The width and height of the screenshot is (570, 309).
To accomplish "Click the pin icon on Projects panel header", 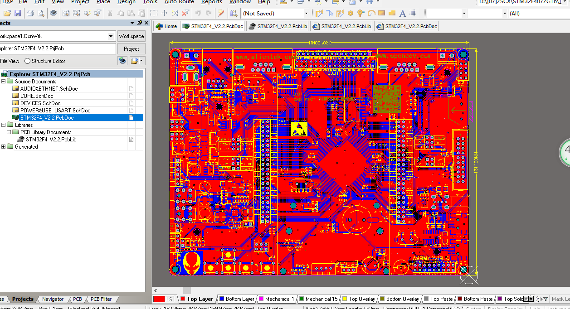I will pyautogui.click(x=140, y=23).
